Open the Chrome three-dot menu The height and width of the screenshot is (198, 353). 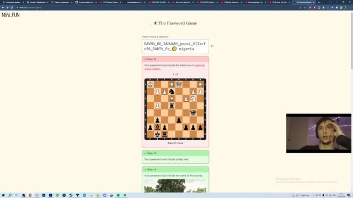[350, 7]
